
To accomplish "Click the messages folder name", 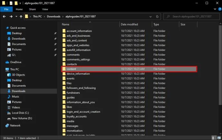I will point(72,126).
